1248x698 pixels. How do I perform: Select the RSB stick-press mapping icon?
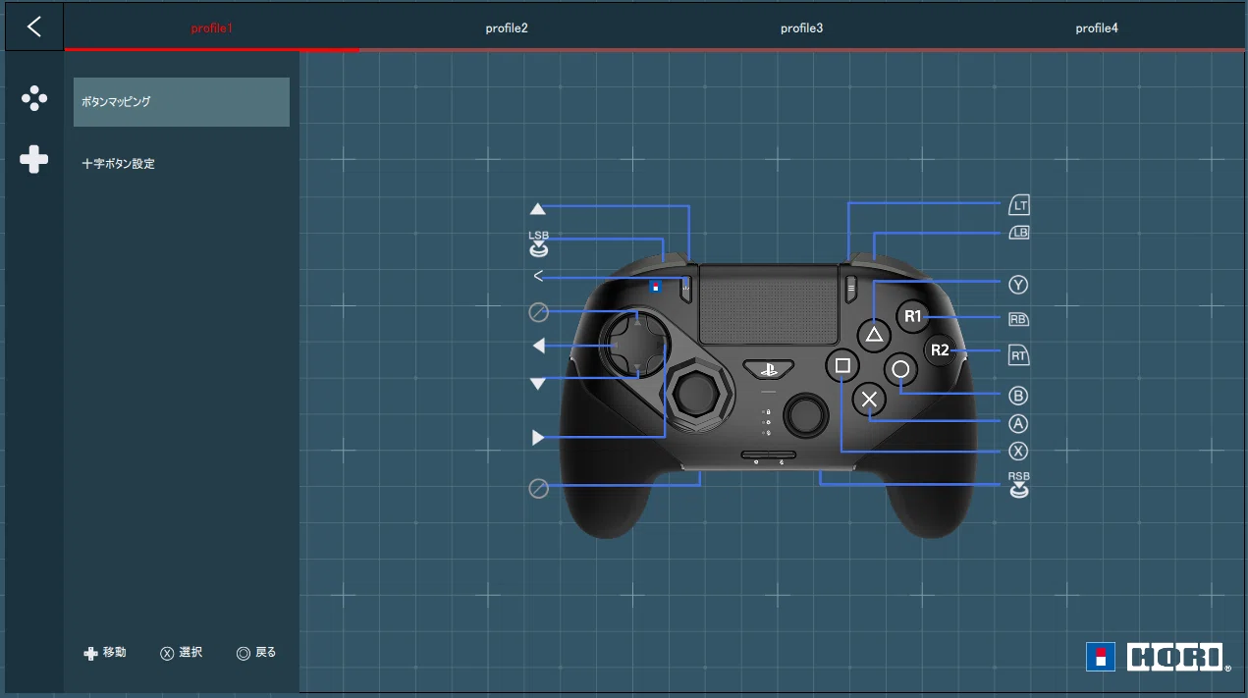click(1019, 485)
